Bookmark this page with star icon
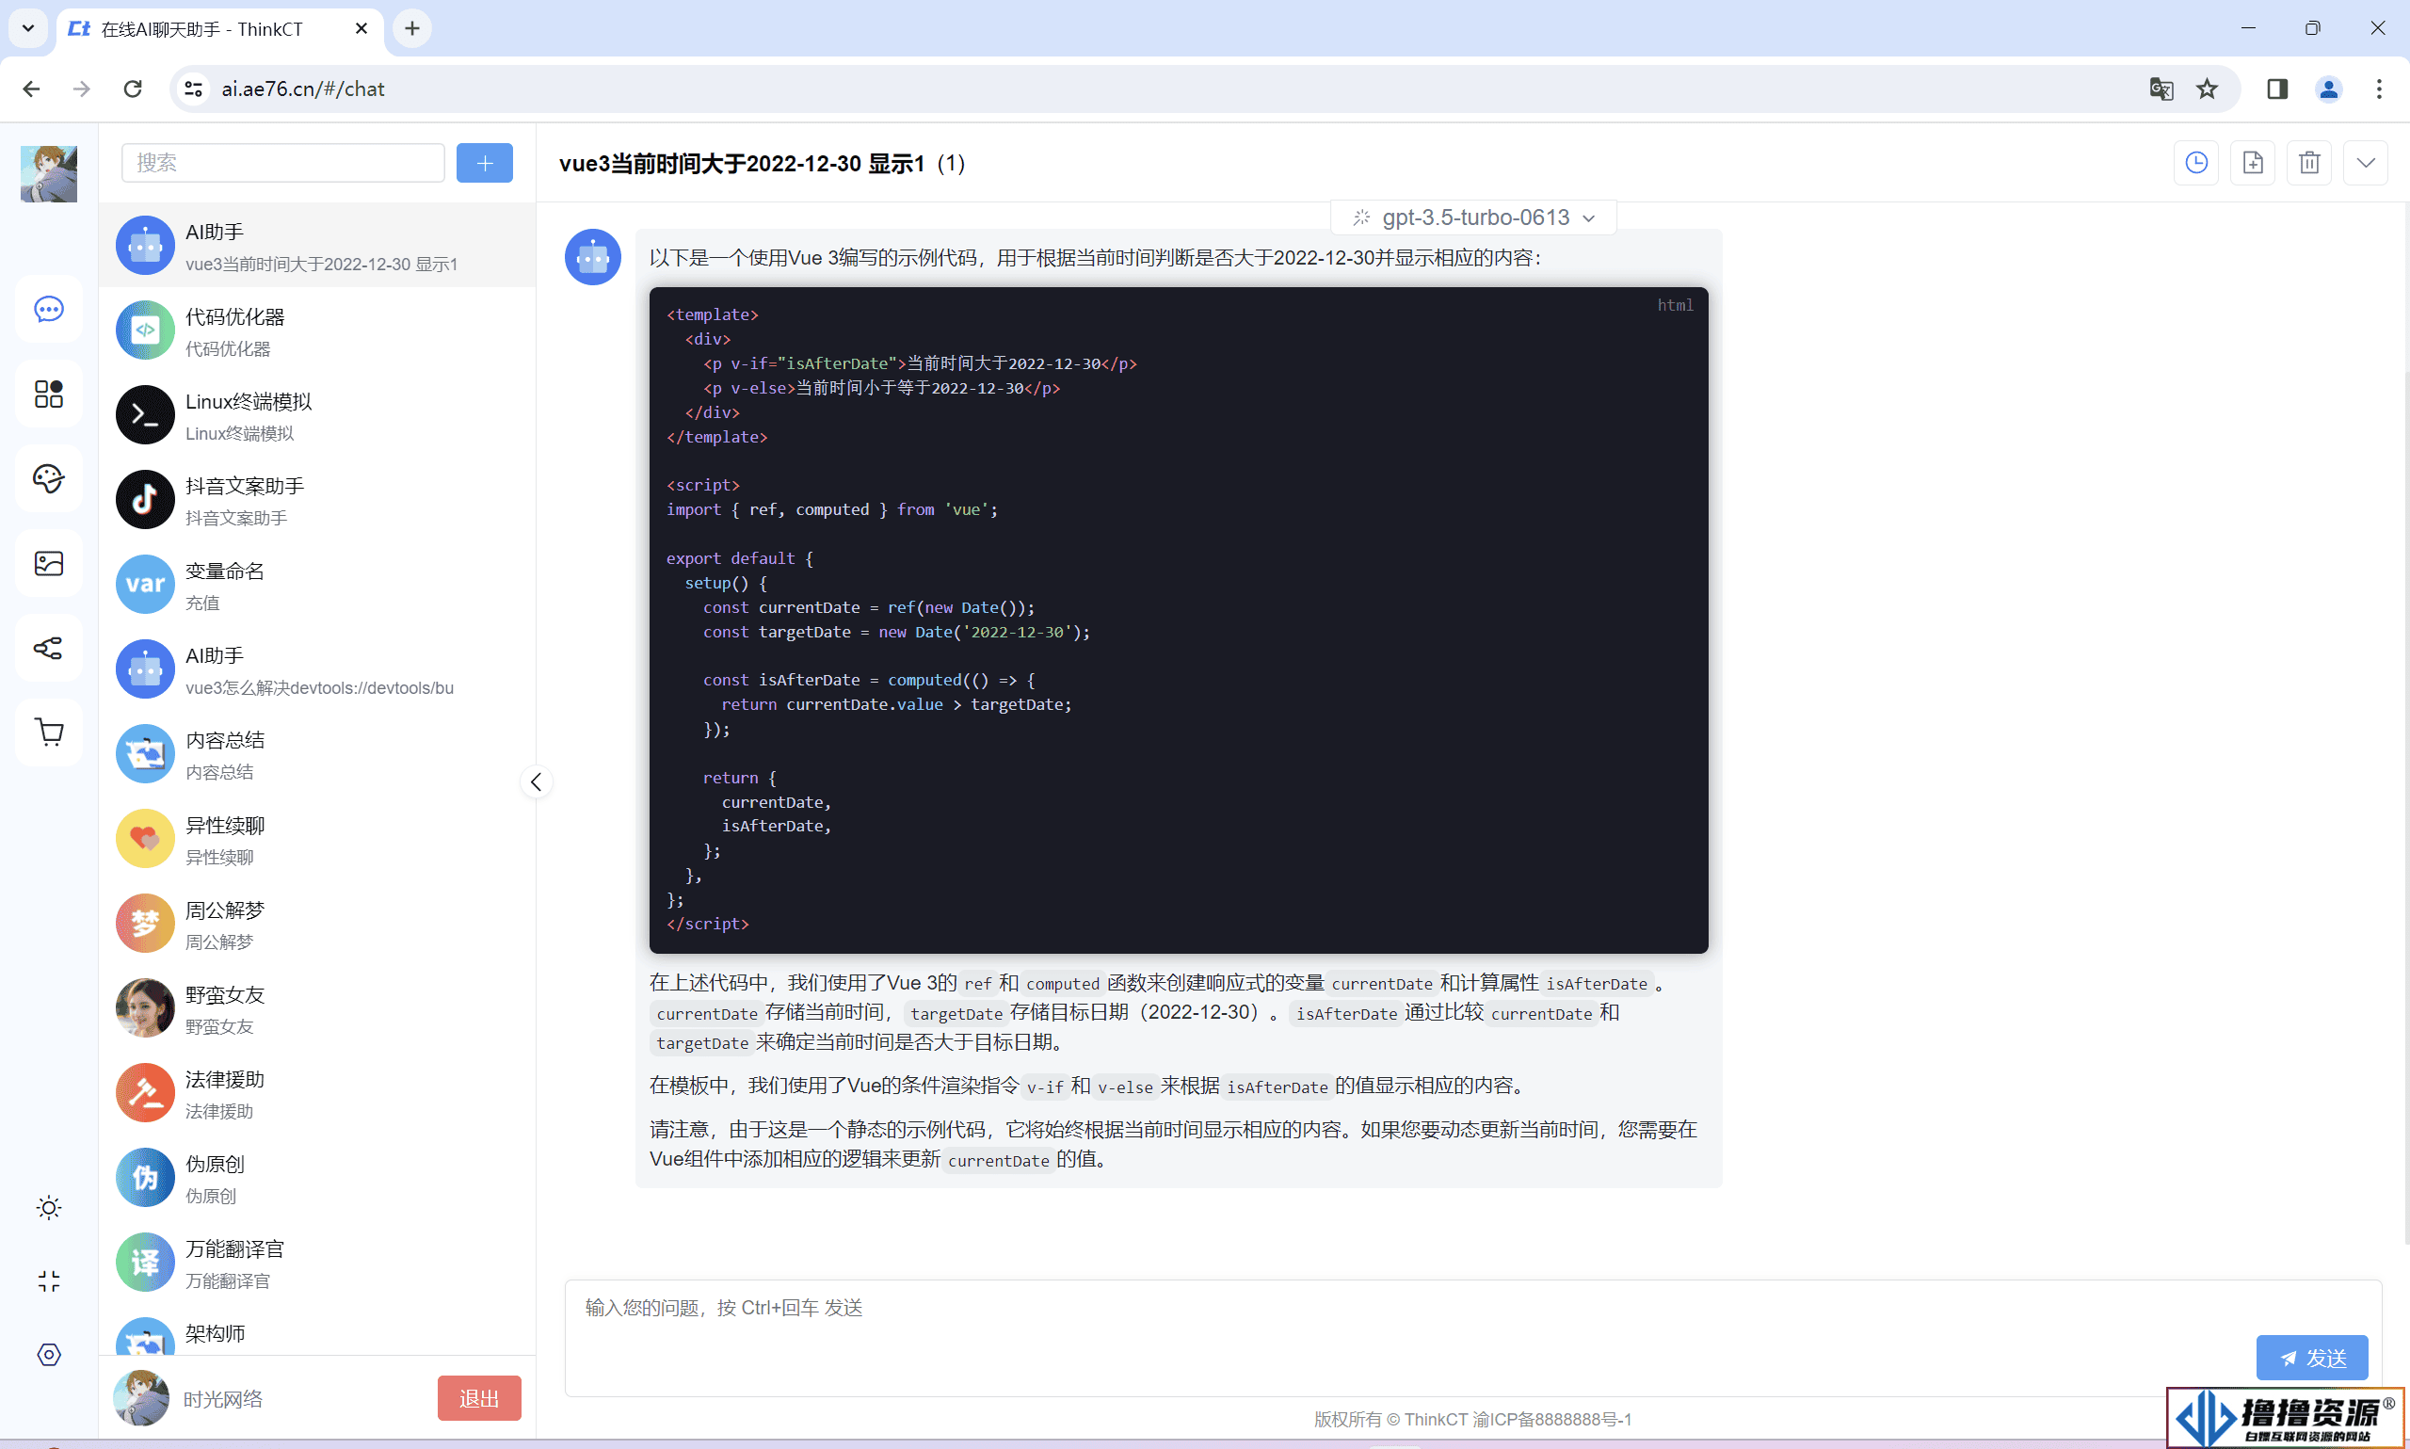This screenshot has width=2410, height=1449. [x=2207, y=89]
